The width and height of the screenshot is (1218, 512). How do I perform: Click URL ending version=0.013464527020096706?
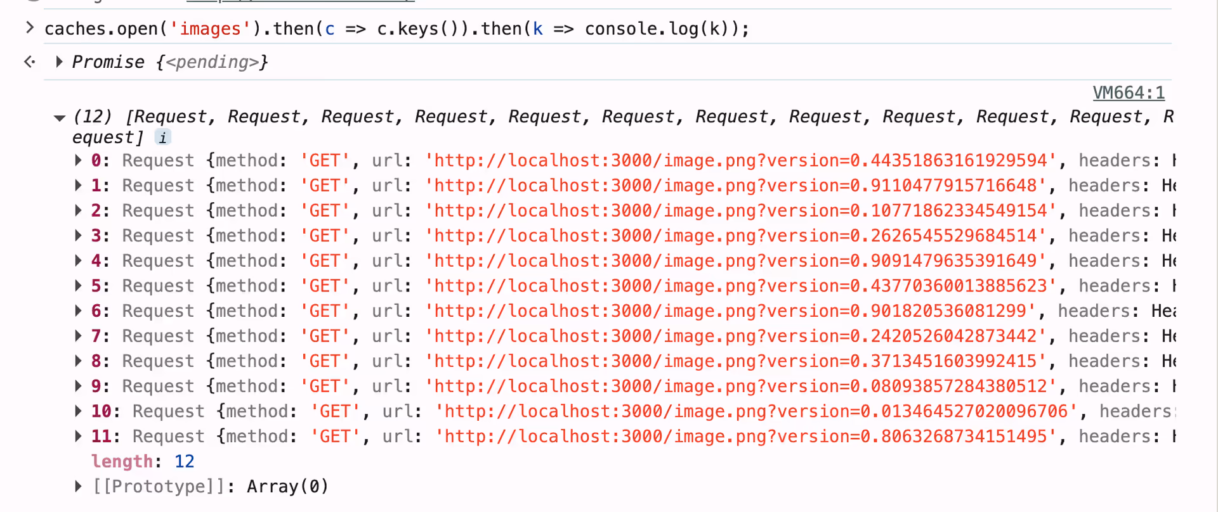[756, 411]
